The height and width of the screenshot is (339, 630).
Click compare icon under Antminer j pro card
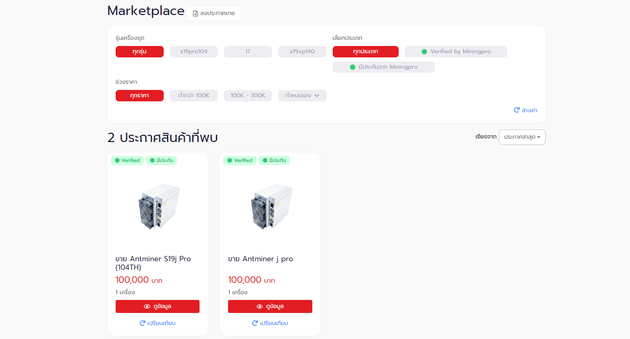pos(255,323)
